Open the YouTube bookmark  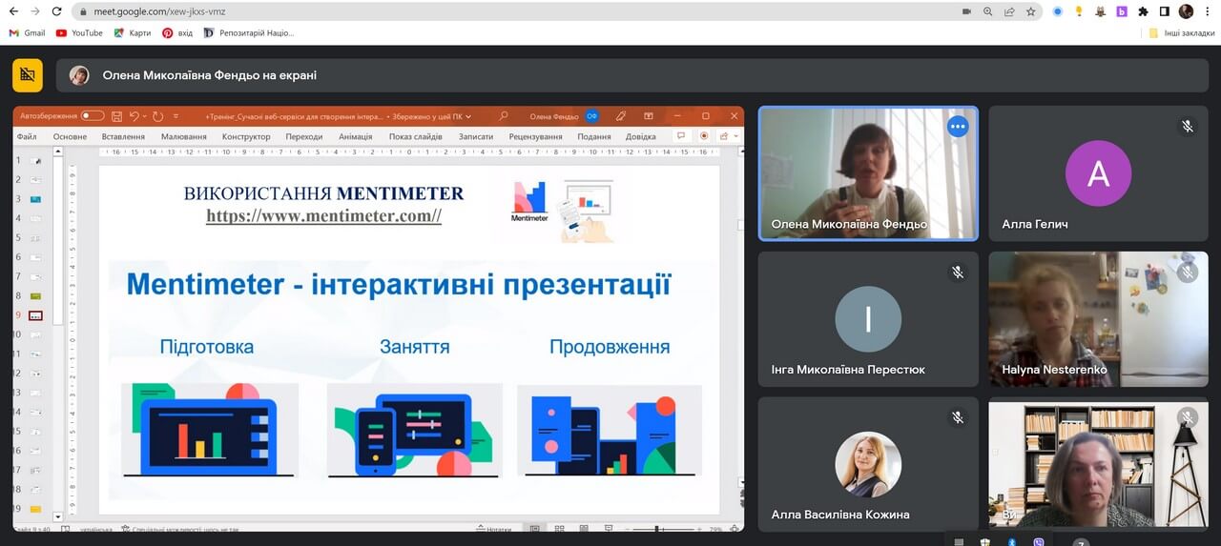pyautogui.click(x=79, y=32)
